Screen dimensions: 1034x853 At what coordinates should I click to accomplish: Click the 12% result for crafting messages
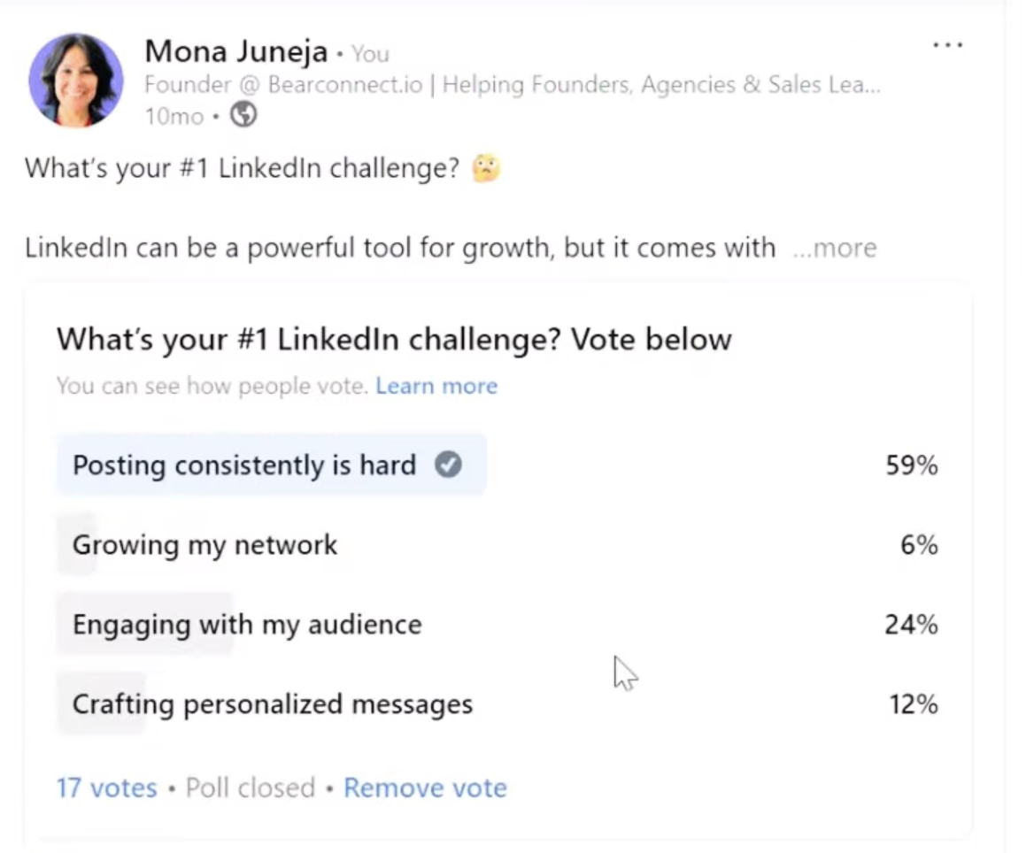(913, 704)
